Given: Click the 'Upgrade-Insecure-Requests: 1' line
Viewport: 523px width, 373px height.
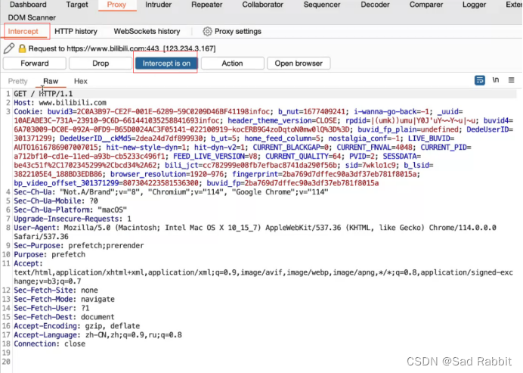Looking at the screenshot, I should 73,219.
